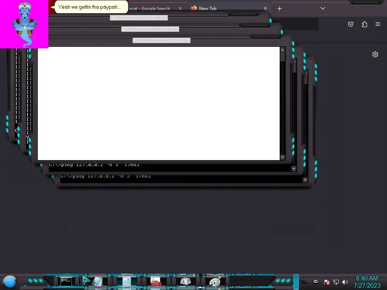
Task: Open the network tray icon
Action: tap(336, 282)
